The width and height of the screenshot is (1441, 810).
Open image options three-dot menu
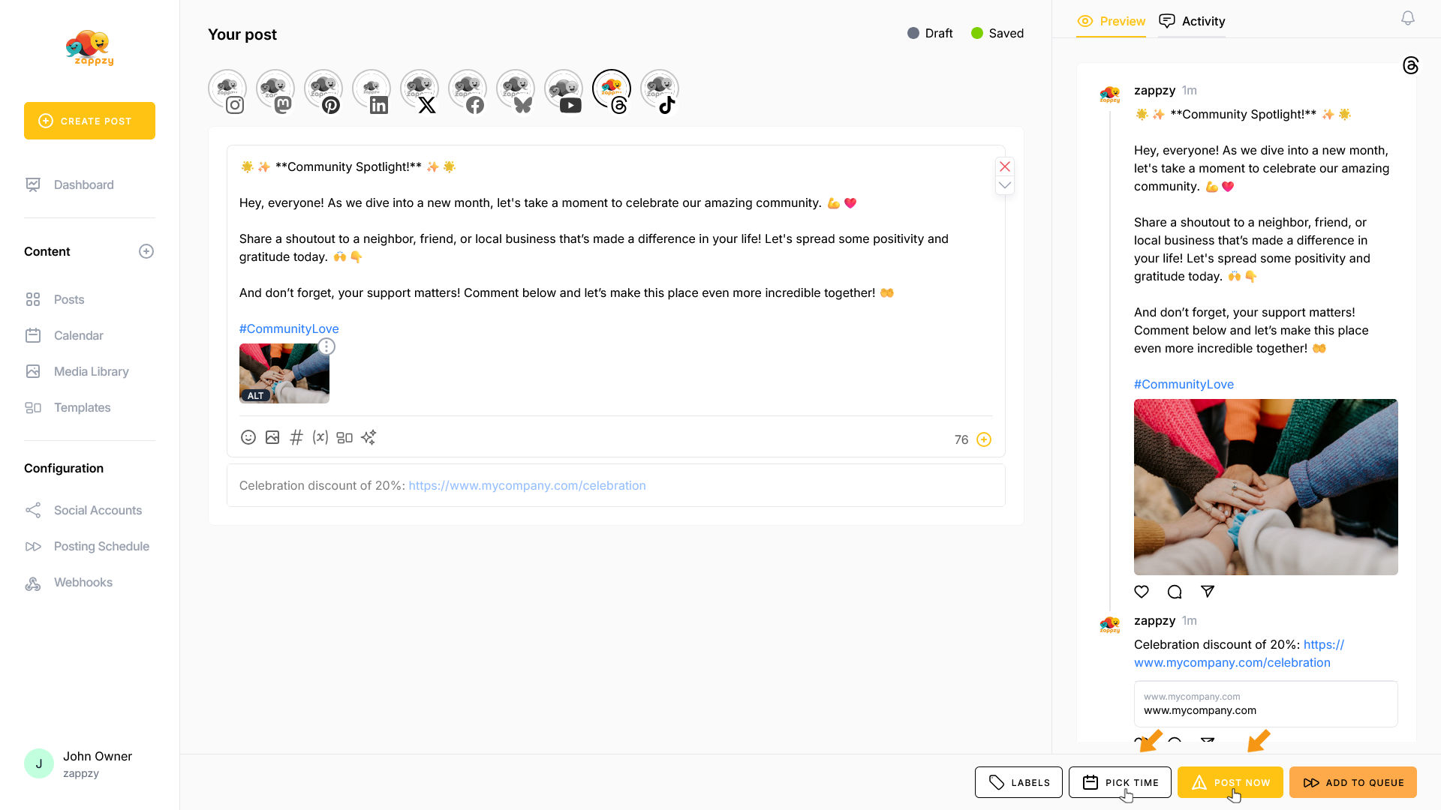(x=326, y=346)
